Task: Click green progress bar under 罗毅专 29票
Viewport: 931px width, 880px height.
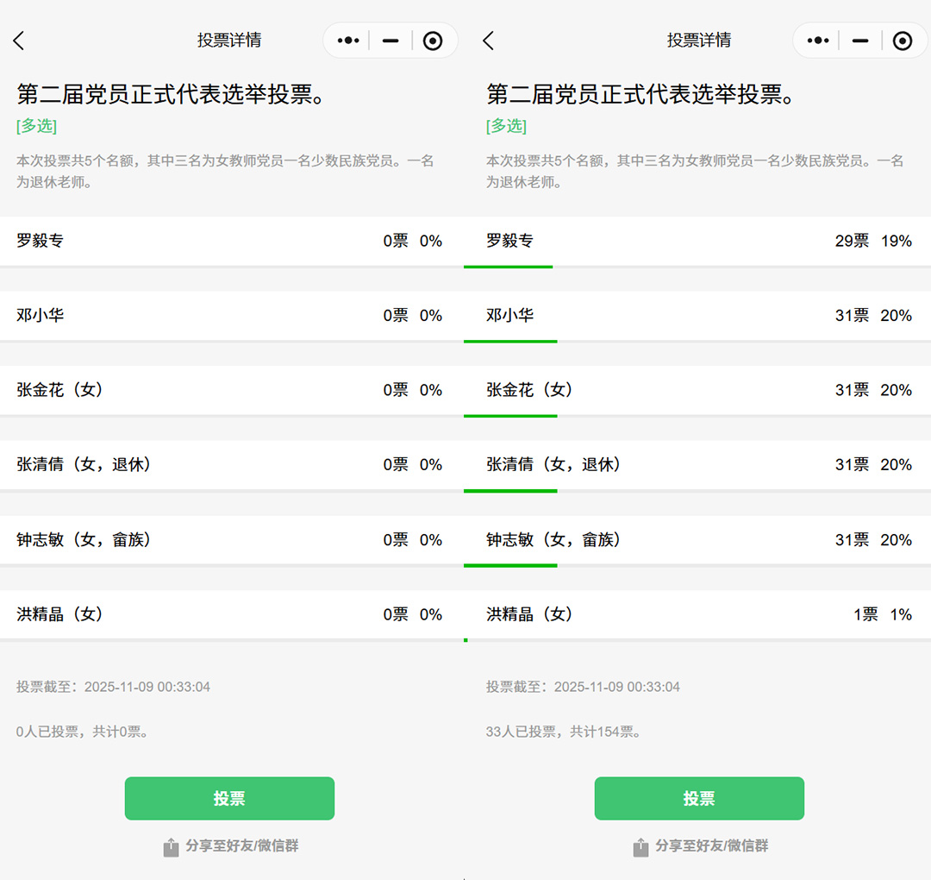Action: tap(508, 267)
